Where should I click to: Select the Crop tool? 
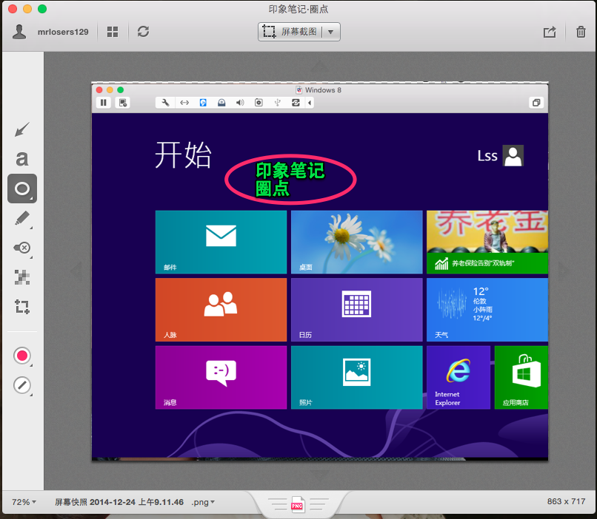coord(22,307)
